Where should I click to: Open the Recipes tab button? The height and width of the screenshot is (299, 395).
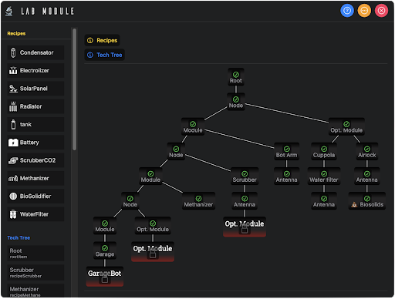point(102,40)
